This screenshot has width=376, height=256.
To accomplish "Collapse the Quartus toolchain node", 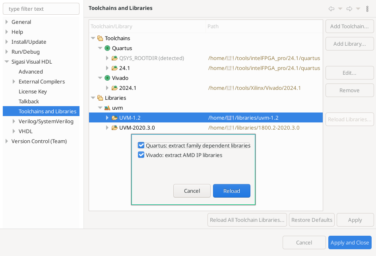I will coord(100,48).
